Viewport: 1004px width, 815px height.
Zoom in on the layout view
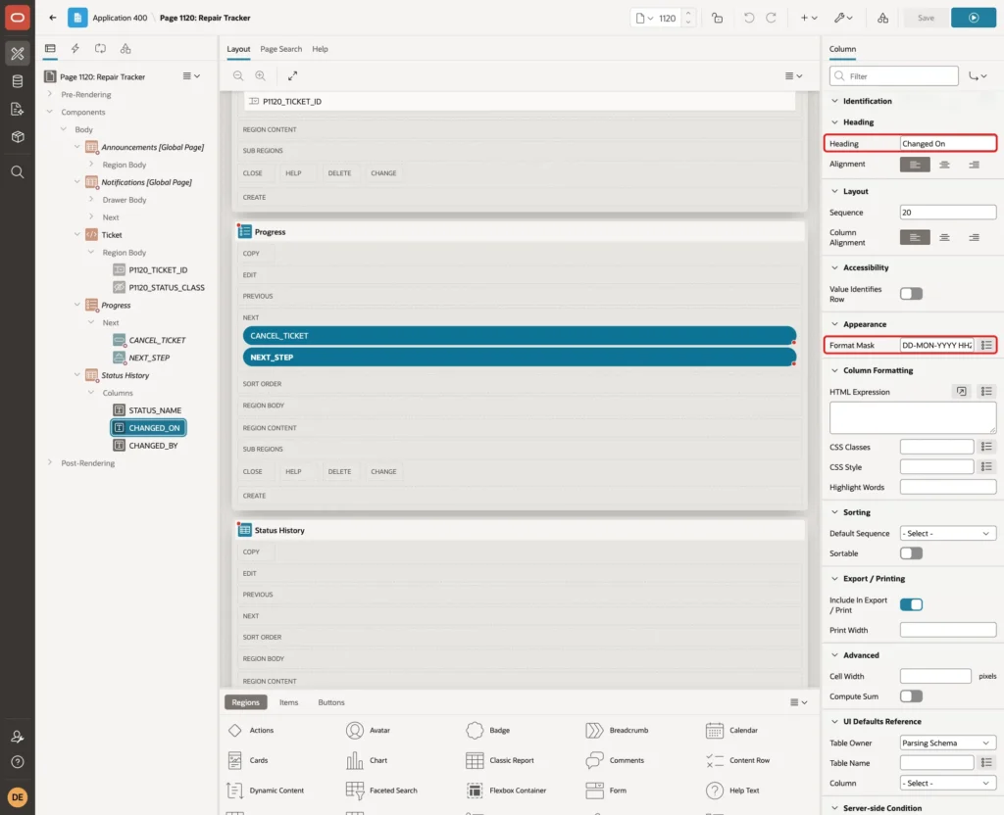pos(260,75)
